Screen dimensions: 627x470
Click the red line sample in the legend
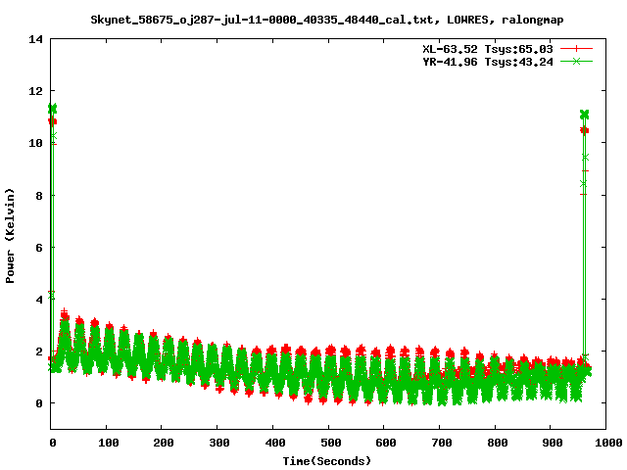pos(576,49)
